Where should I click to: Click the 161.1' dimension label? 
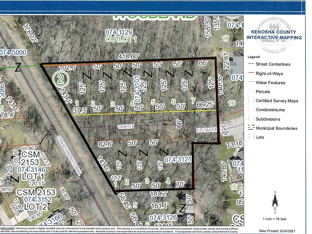click(160, 205)
